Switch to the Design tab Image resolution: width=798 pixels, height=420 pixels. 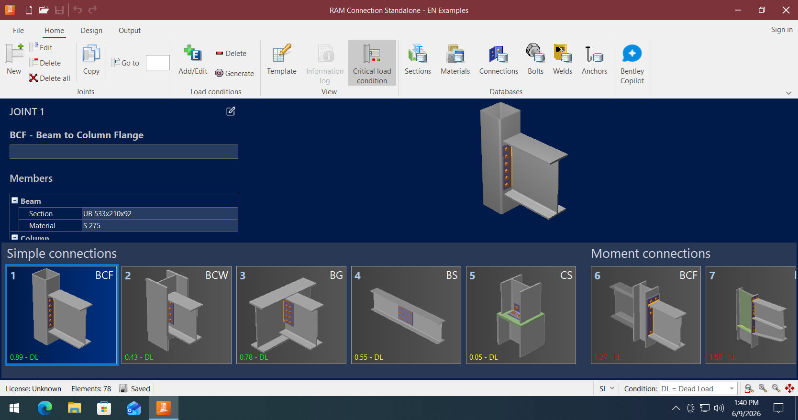[91, 30]
